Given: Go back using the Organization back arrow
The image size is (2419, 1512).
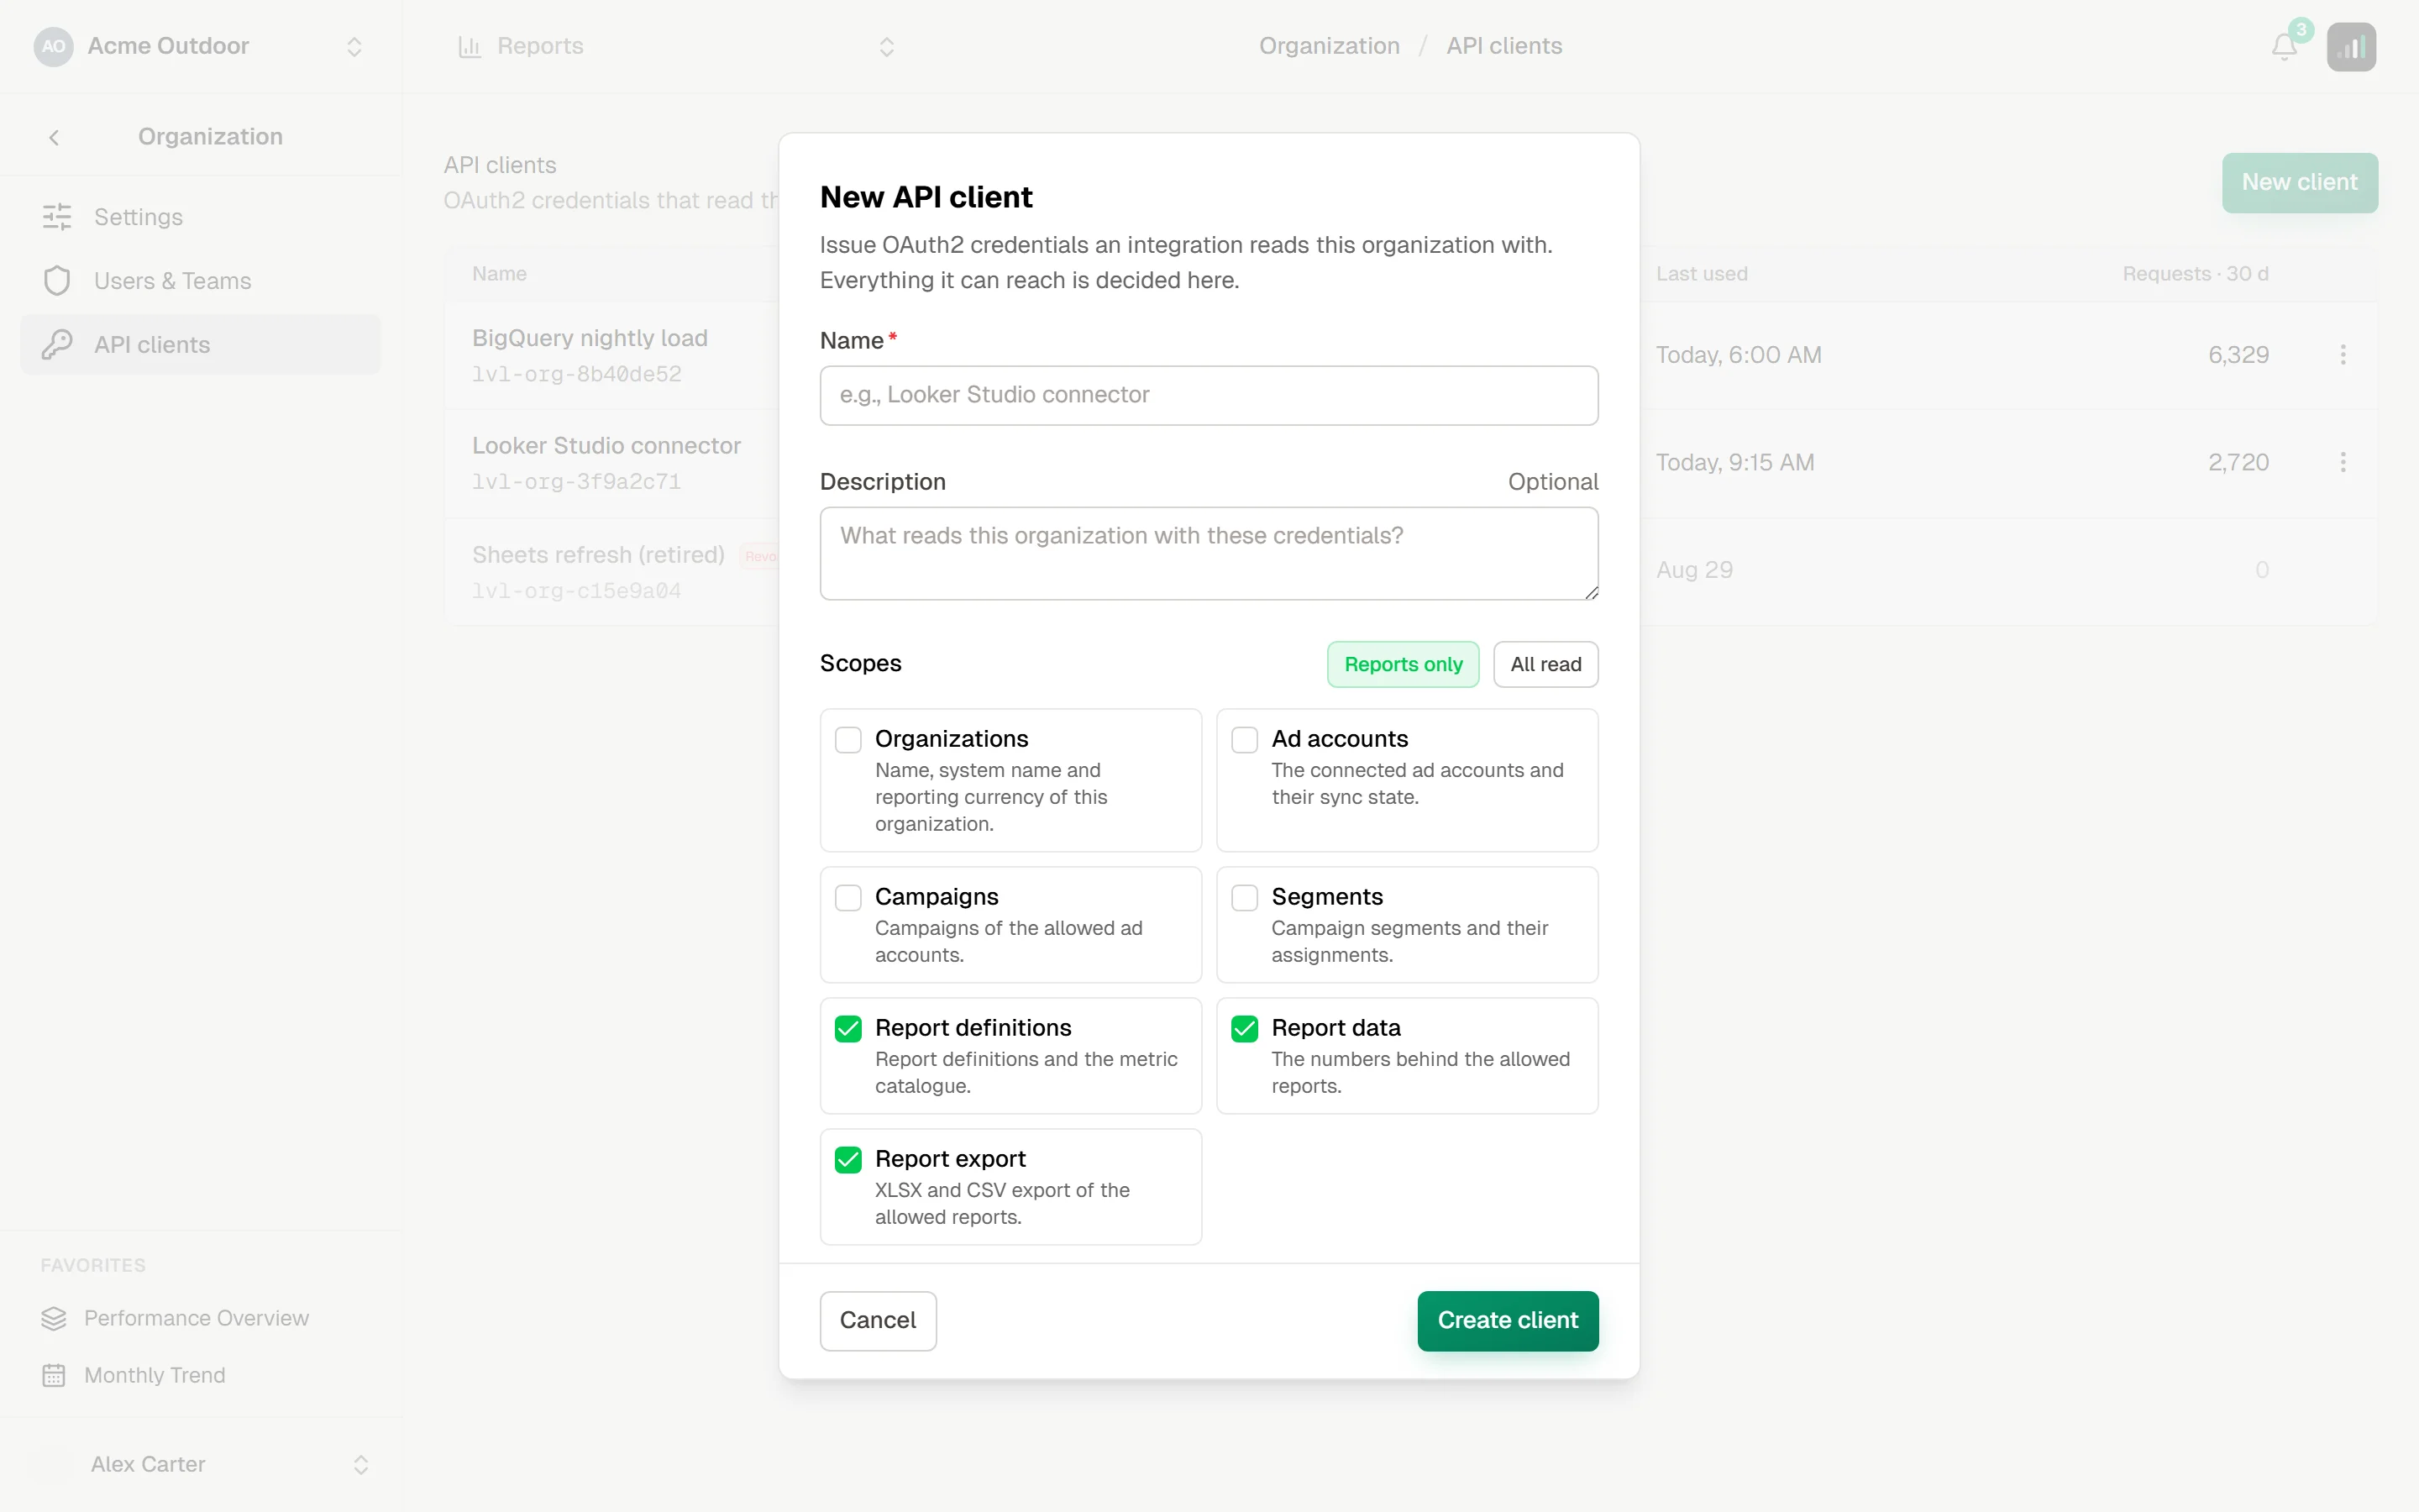Looking at the screenshot, I should coord(54,137).
